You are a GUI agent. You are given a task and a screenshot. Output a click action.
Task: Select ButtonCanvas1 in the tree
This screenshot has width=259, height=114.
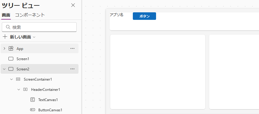click(x=50, y=110)
